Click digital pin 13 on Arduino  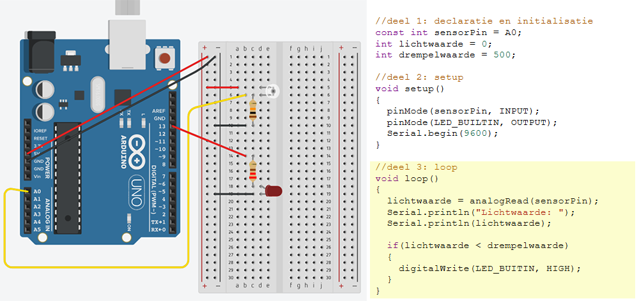point(172,127)
